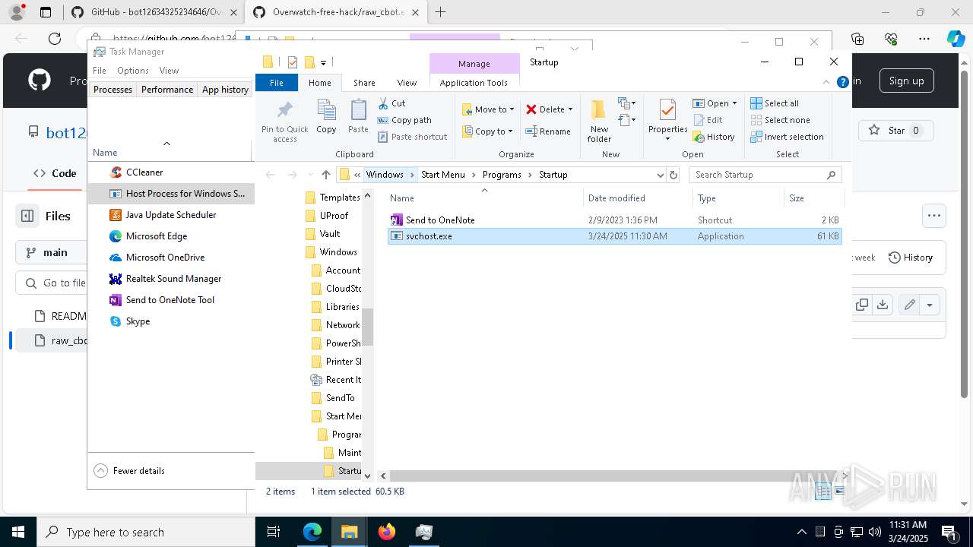Open the File tab in Explorer

coord(277,83)
